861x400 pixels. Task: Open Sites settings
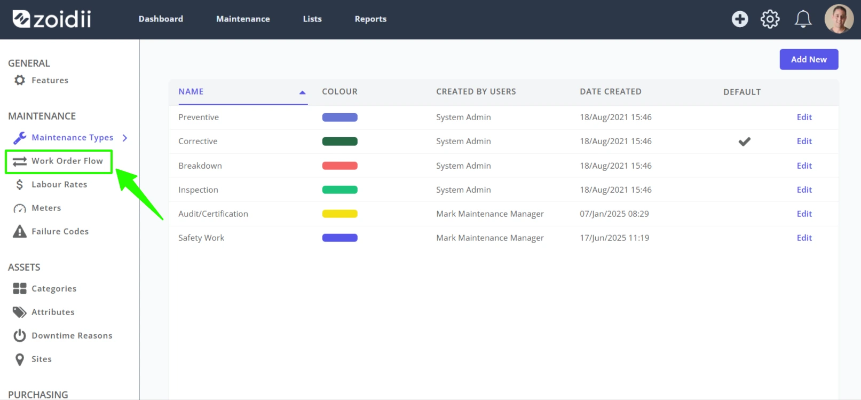[42, 359]
